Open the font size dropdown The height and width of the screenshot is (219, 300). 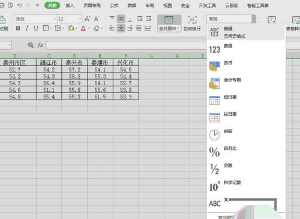(x=80, y=19)
